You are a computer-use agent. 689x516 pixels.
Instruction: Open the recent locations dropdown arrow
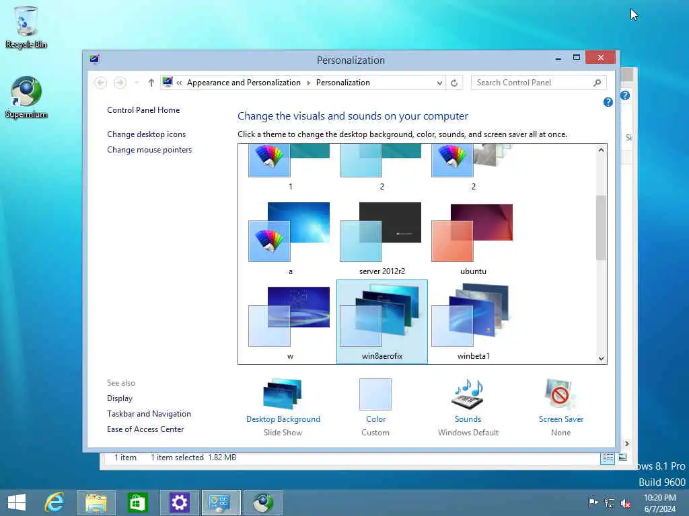(137, 83)
